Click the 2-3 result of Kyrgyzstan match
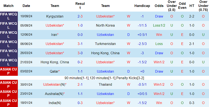The width and height of the screenshot is (209, 107). [x=80, y=16]
